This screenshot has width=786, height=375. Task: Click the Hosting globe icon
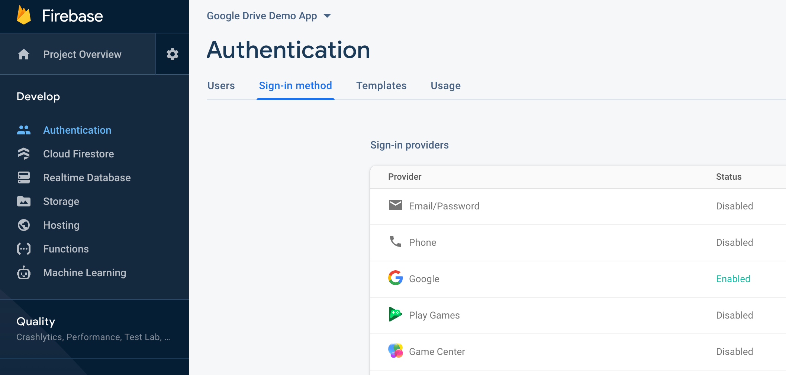click(x=23, y=225)
